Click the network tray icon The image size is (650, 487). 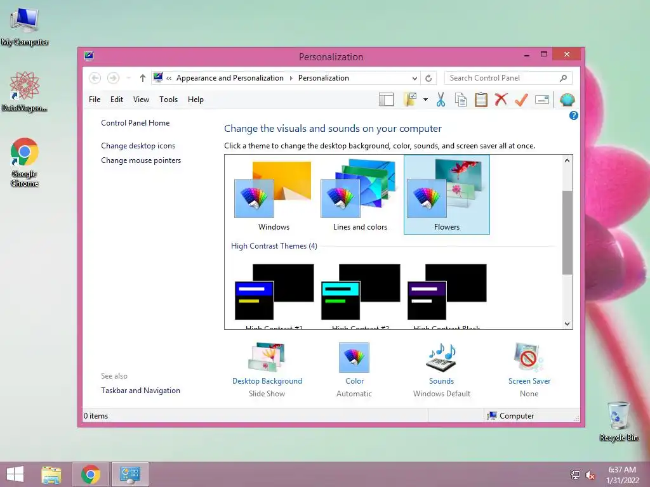click(x=574, y=474)
